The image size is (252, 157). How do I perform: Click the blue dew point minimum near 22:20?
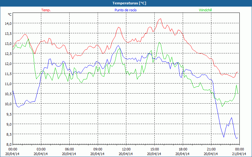point(224,137)
